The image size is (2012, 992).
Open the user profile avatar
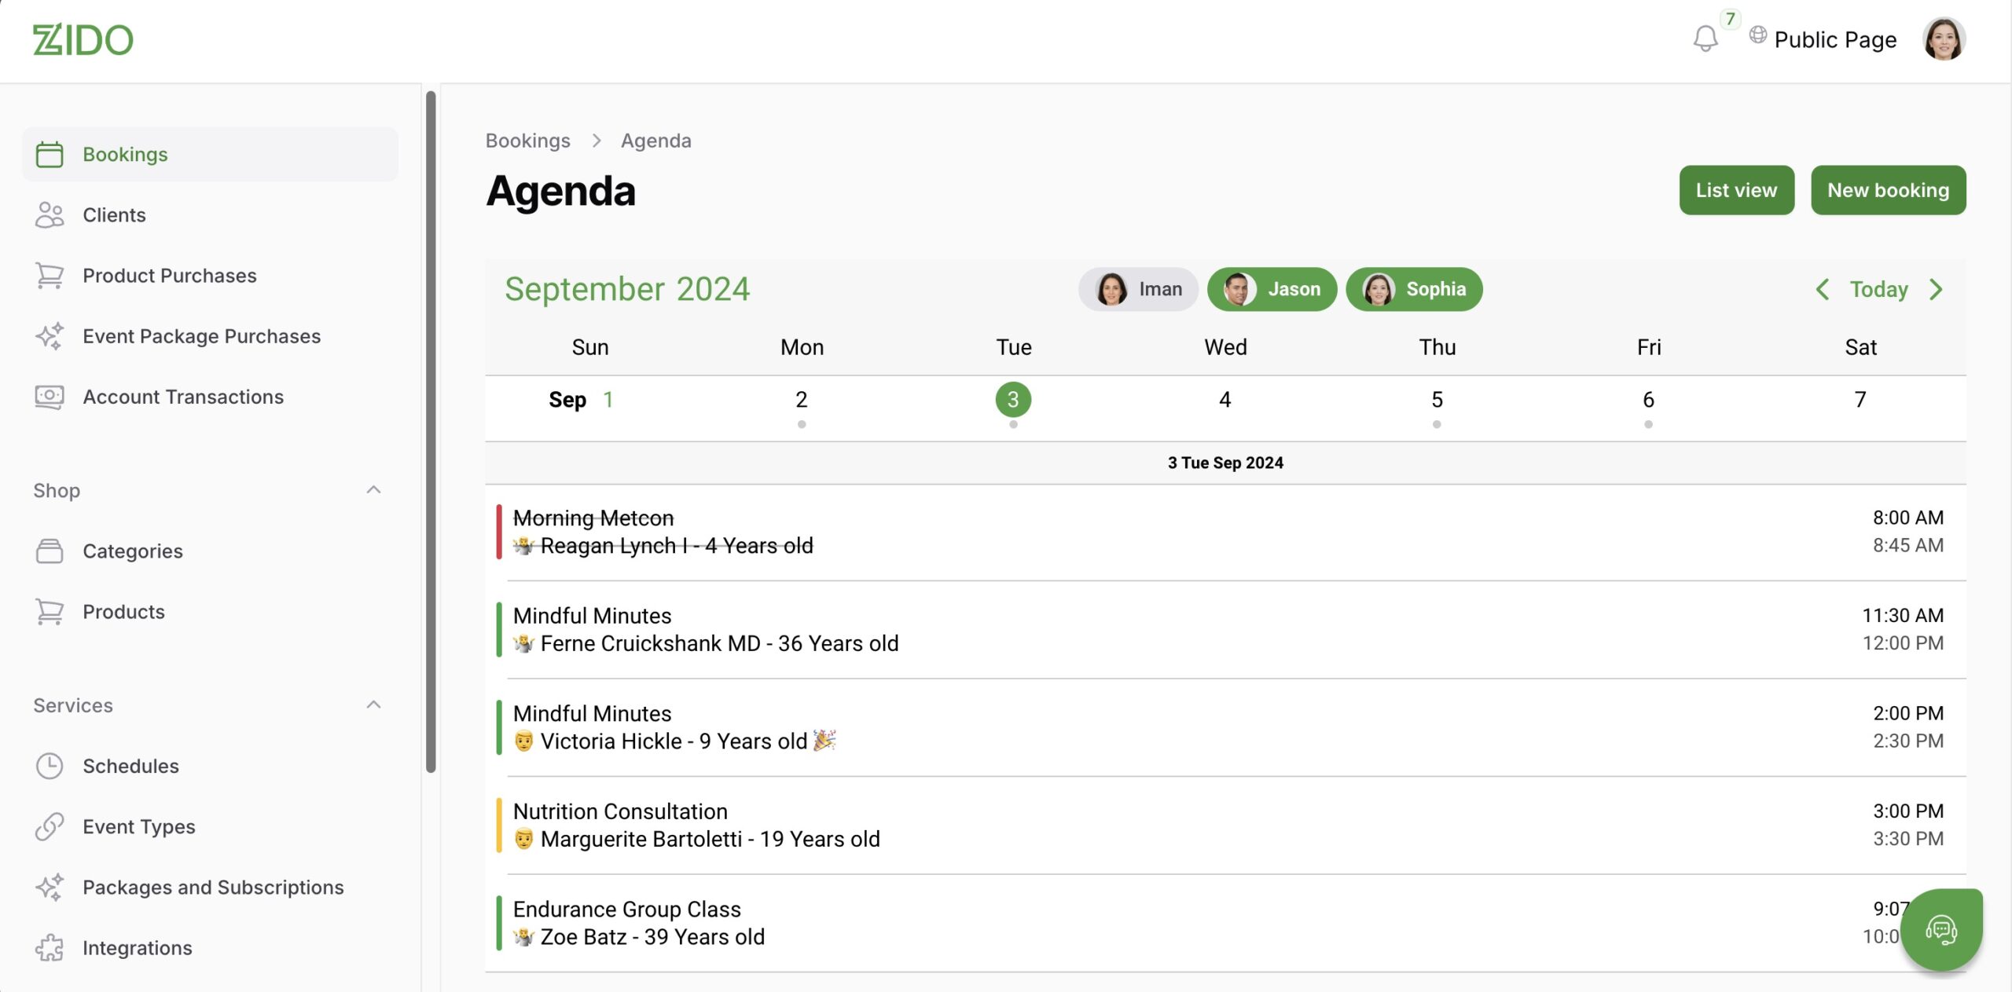pos(1944,38)
